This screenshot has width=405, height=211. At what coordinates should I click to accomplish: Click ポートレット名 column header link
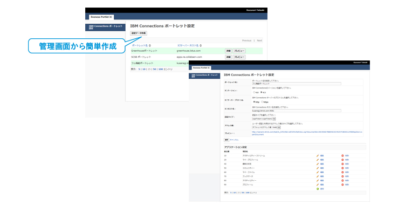click(x=140, y=45)
